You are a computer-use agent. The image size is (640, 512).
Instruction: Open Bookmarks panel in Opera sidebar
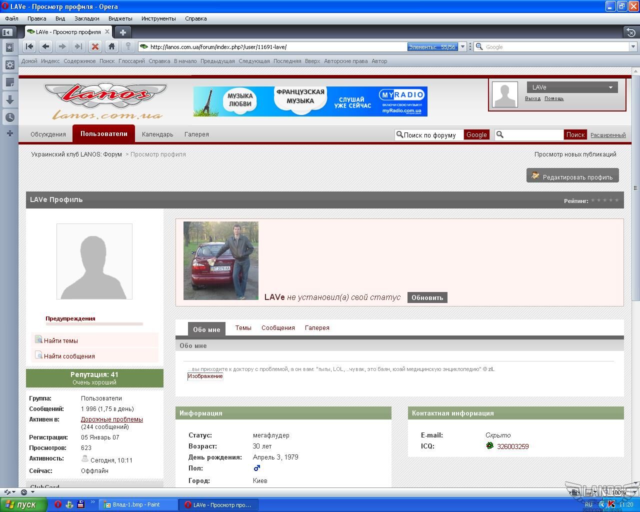tap(9, 47)
